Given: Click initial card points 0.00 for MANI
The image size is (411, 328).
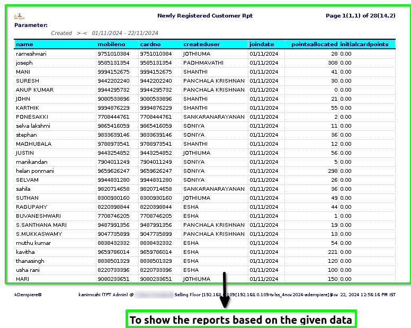Looking at the screenshot, I should [x=345, y=72].
